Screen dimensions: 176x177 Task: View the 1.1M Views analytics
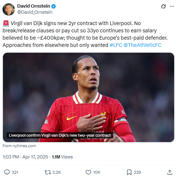tap(62, 157)
